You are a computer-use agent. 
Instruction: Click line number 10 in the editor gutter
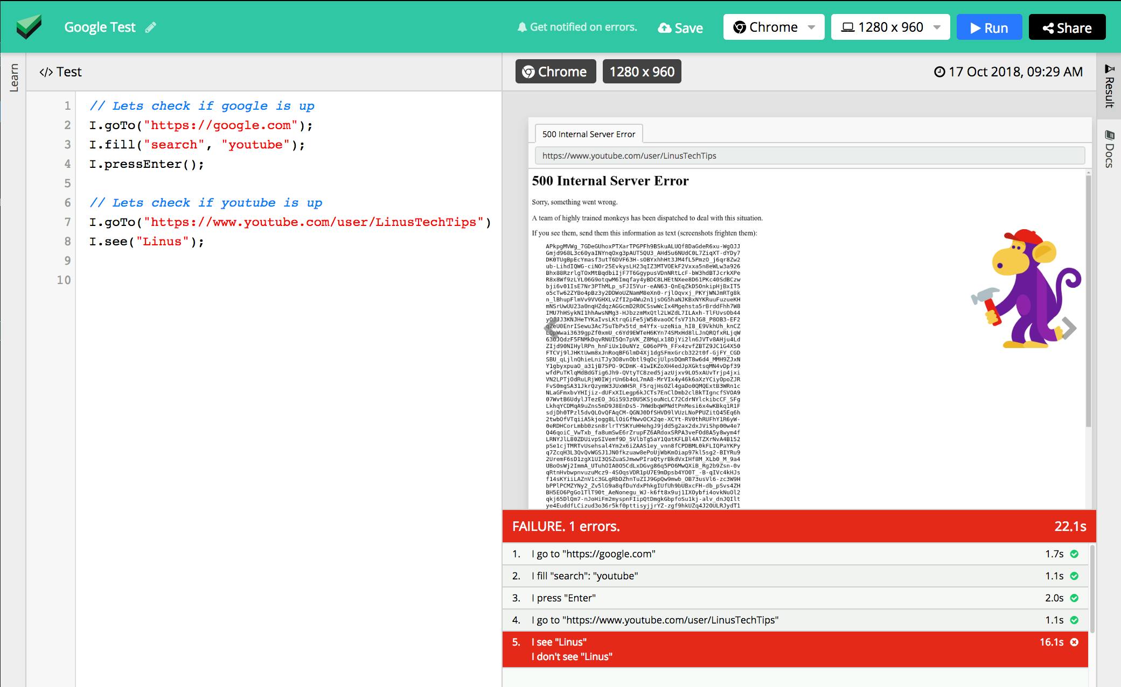(x=64, y=280)
